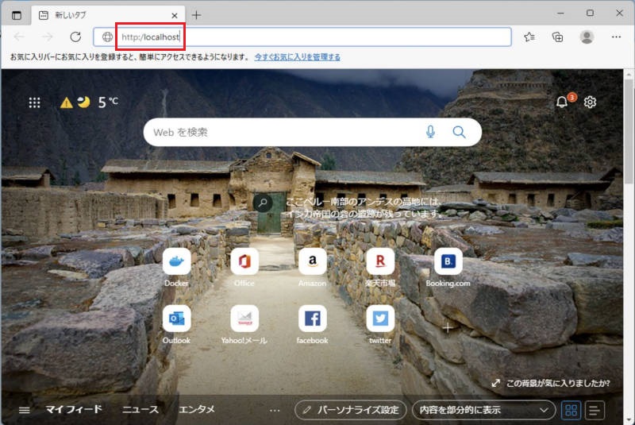Click the Collections icon in toolbar
This screenshot has width=635, height=425.
tap(558, 37)
